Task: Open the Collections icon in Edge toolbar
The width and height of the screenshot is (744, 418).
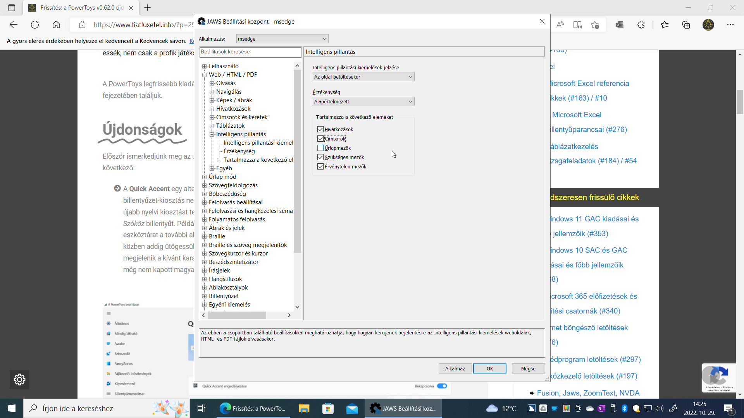Action: [686, 25]
